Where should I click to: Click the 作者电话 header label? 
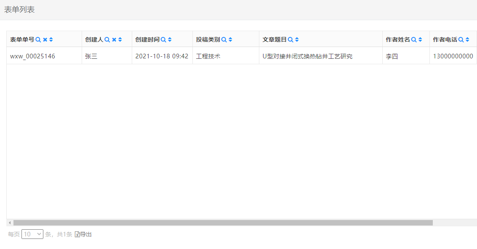pyautogui.click(x=445, y=39)
